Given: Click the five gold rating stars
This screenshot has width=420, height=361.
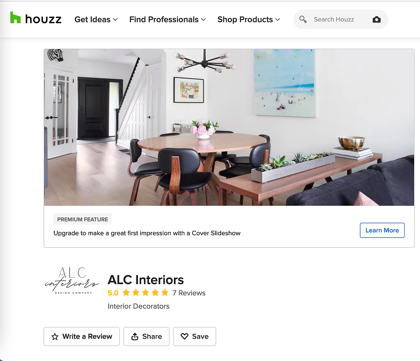Looking at the screenshot, I should (145, 293).
